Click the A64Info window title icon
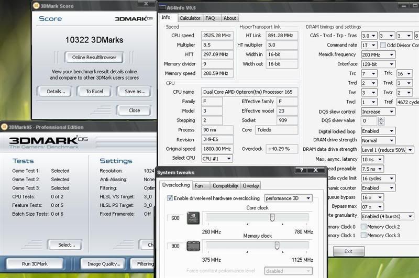Viewport: 419px width, 278px height. pos(162,7)
